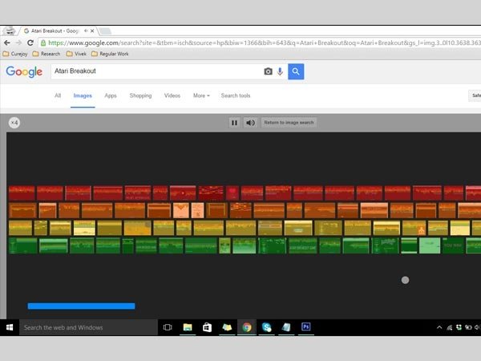
Task: Click the blue magnifier search button
Action: [296, 71]
